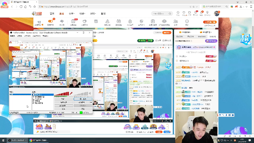Viewport: 254px width, 143px height.
Task: Mute the microphone in OBS window
Action: pyautogui.click(x=71, y=93)
